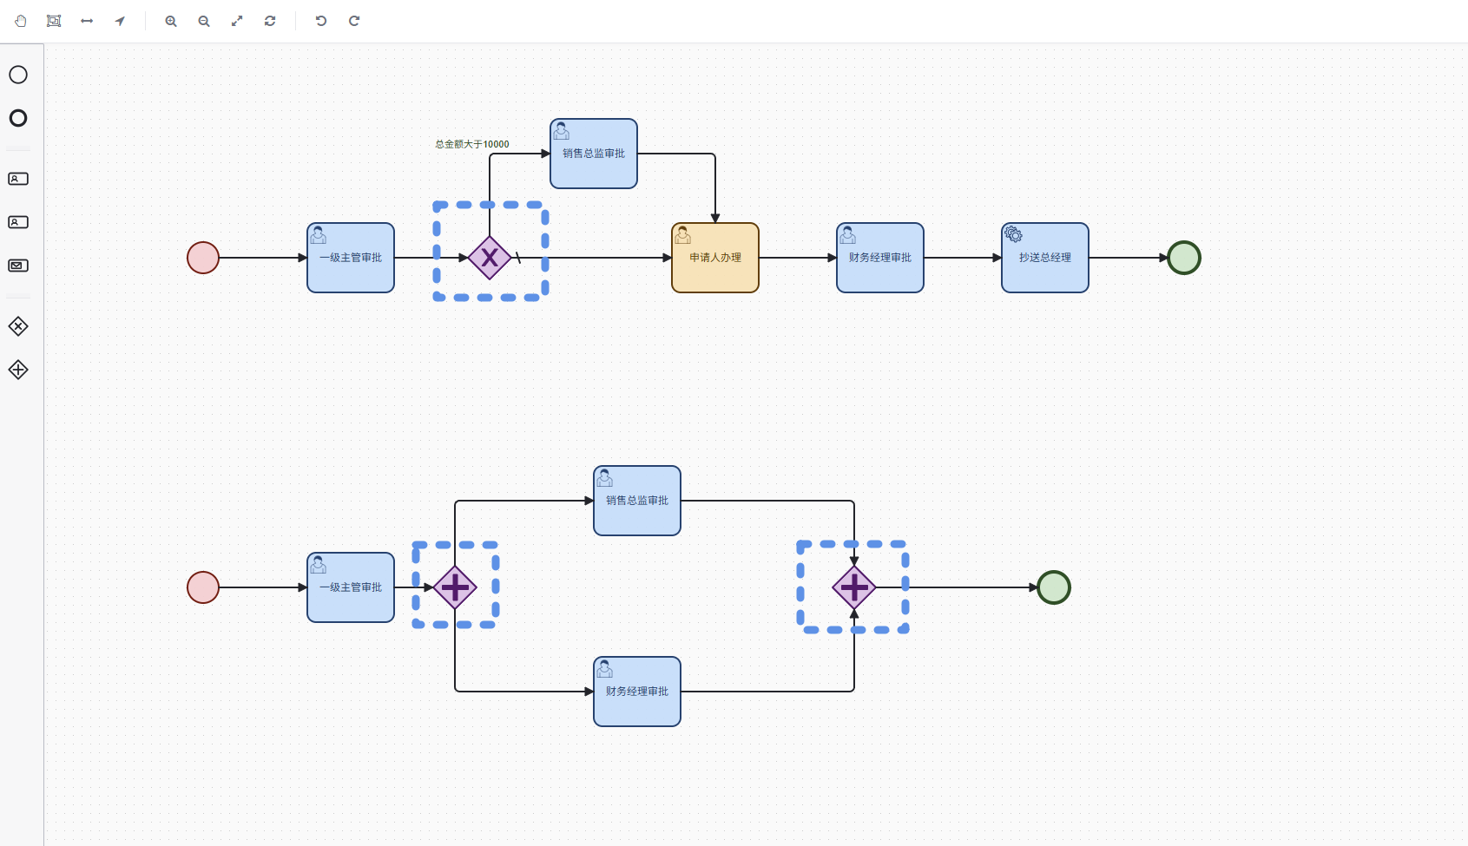
Task: Select the hand pan tool
Action: (x=21, y=21)
